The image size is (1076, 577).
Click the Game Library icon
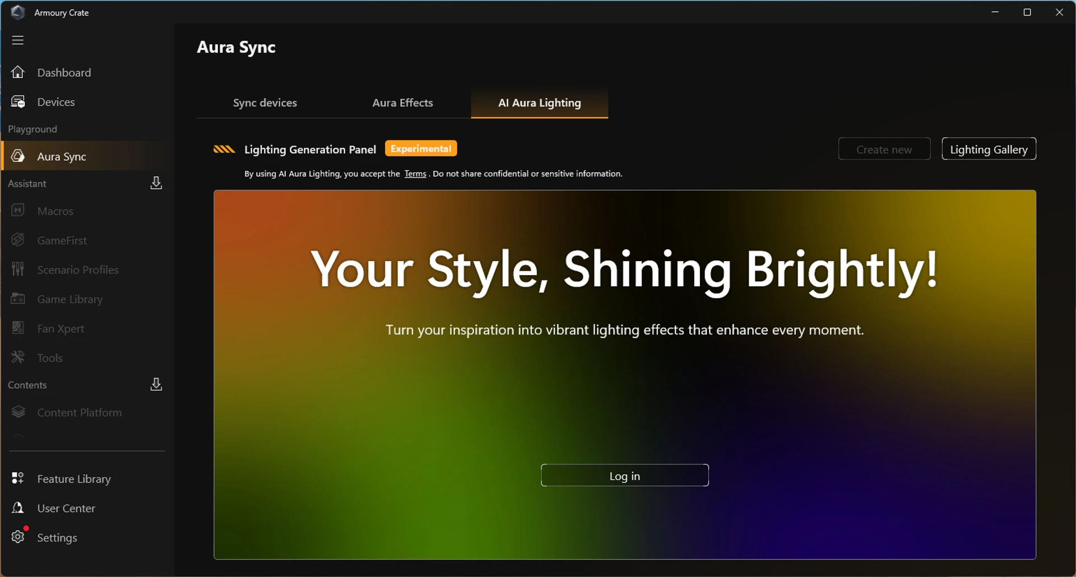pos(18,299)
